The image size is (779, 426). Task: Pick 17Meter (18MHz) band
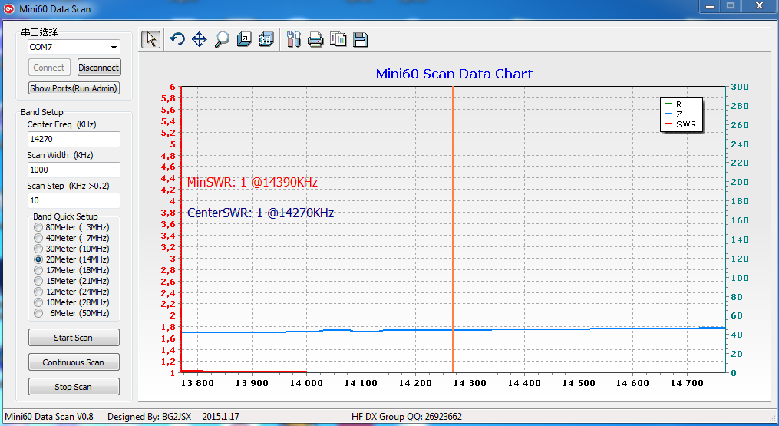[x=38, y=270]
